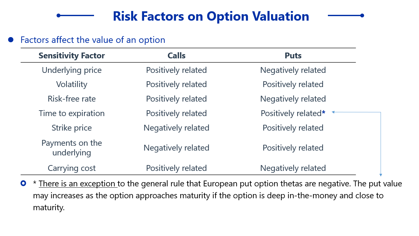
Task: Select the Risk-free rate cell
Action: (x=72, y=99)
